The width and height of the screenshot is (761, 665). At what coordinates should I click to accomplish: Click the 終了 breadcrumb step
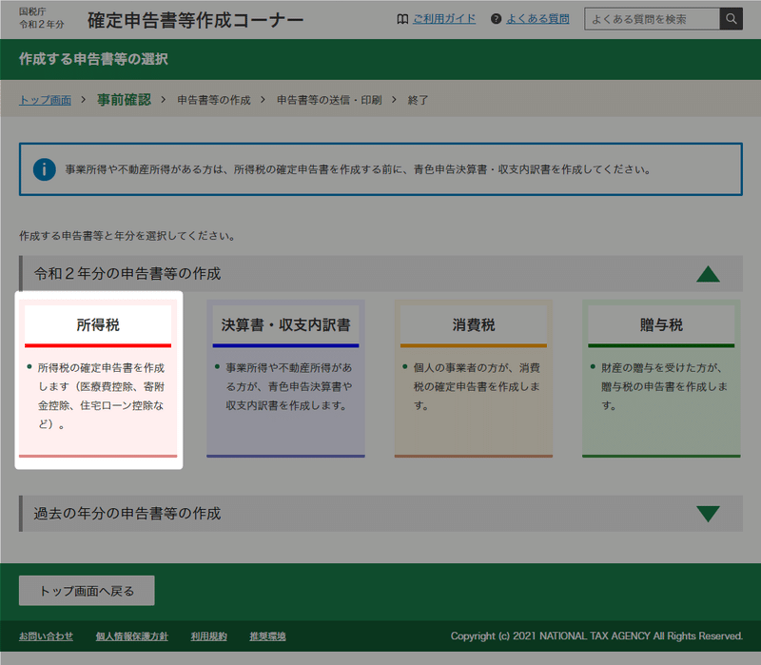click(419, 100)
